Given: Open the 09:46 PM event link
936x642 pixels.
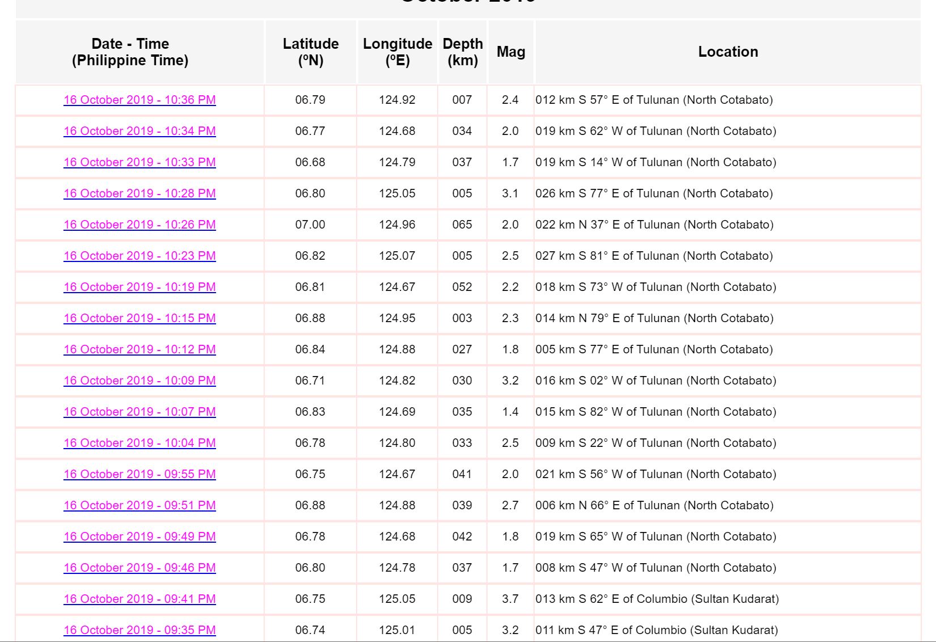Looking at the screenshot, I should point(139,568).
